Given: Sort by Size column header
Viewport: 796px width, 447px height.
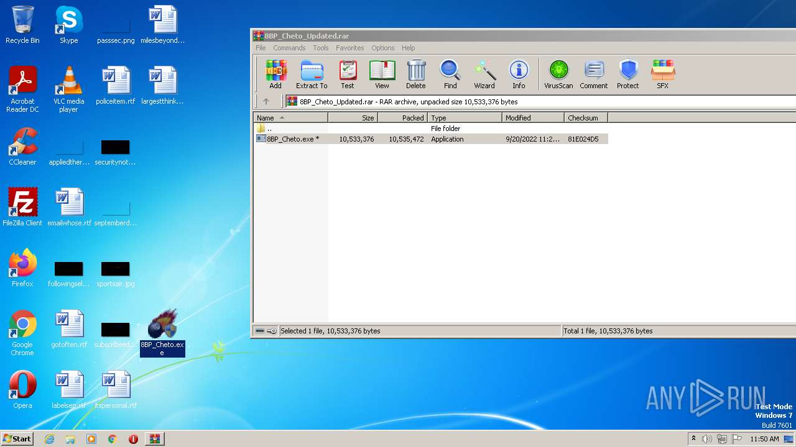Looking at the screenshot, I should click(353, 118).
